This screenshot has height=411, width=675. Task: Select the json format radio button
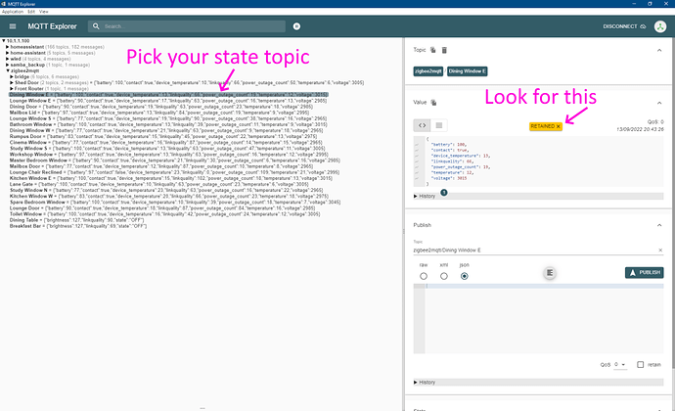pyautogui.click(x=464, y=276)
